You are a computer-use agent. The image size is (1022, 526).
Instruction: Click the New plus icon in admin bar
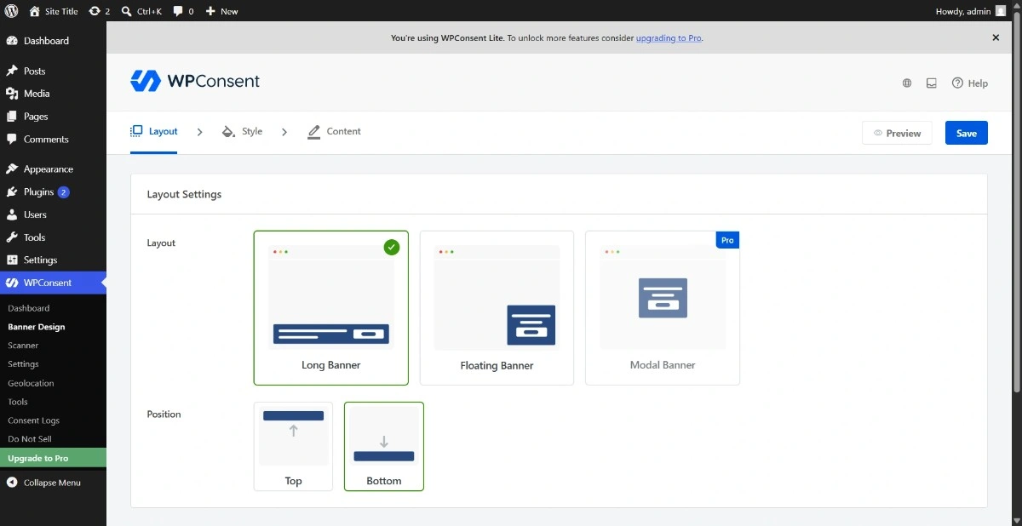click(210, 11)
